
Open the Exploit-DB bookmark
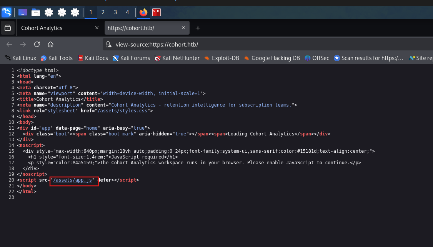click(222, 58)
